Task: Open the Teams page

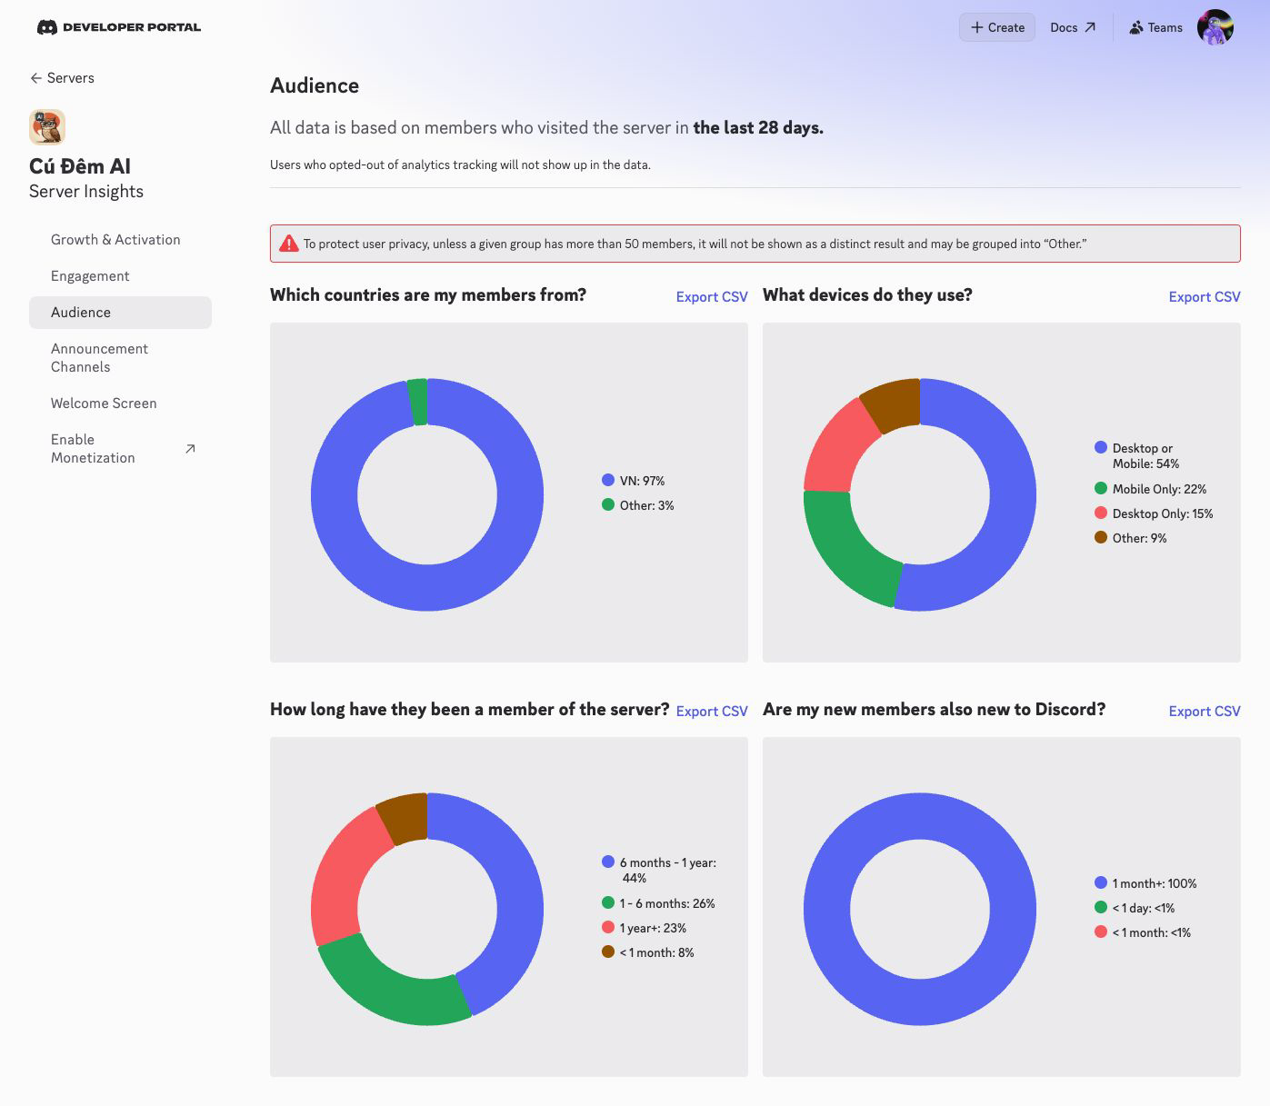Action: click(1155, 27)
